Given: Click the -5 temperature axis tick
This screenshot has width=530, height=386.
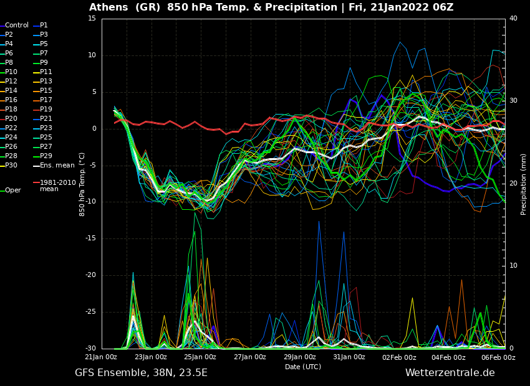Looking at the screenshot, I should (x=93, y=166).
